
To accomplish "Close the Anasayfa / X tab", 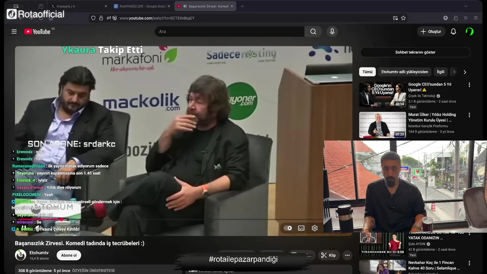I will pyautogui.click(x=106, y=6).
